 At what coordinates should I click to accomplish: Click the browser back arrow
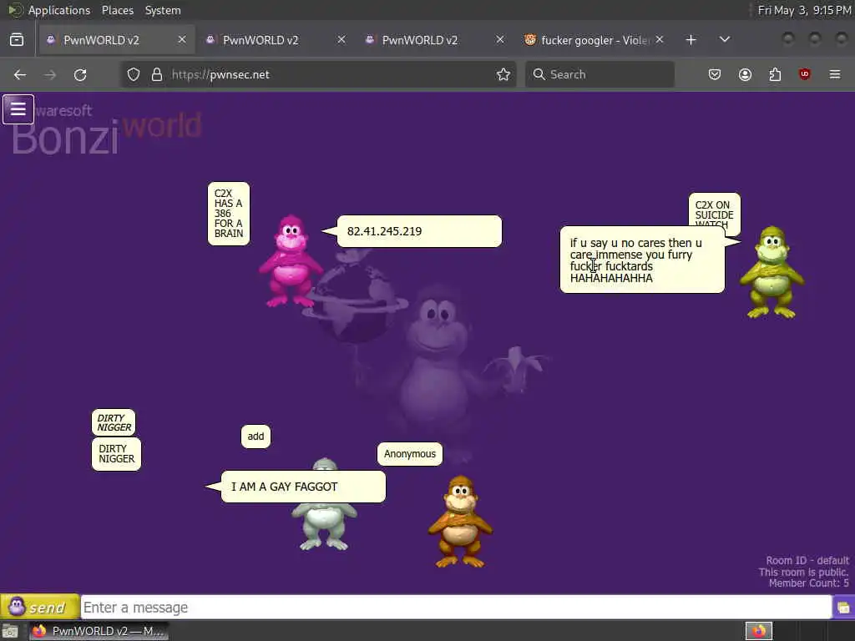click(20, 74)
